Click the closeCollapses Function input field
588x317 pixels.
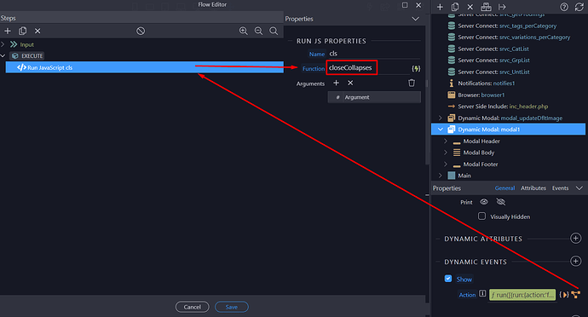pos(351,67)
